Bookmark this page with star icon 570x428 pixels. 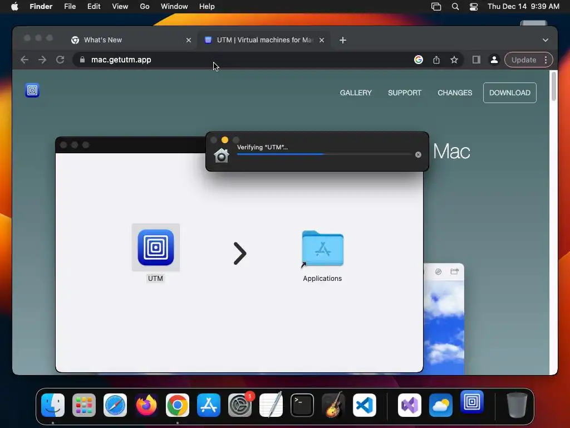point(454,60)
